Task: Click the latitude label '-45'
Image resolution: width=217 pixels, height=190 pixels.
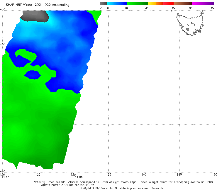Action: coord(3,44)
